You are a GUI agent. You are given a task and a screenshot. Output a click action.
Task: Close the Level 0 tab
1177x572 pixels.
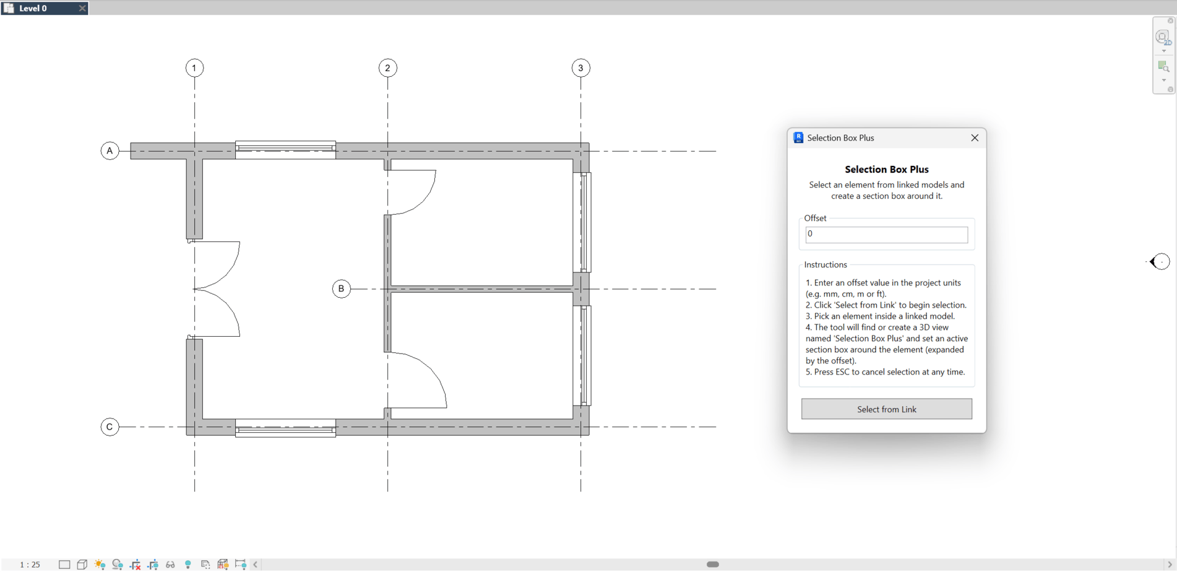tap(81, 8)
